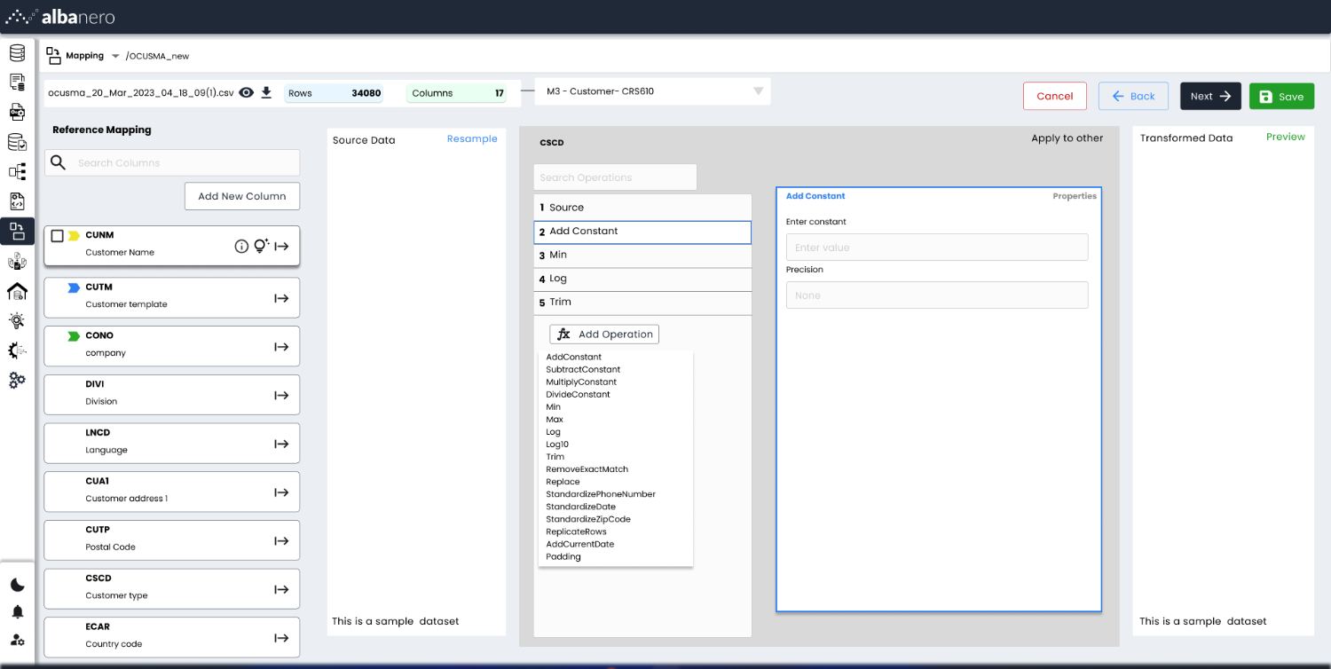Map CUNM with its arrow icon
This screenshot has height=669, width=1331.
pyautogui.click(x=281, y=247)
